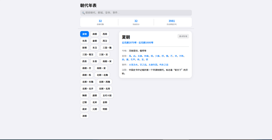This screenshot has width=272, height=140.
Task: Open the 隋朝 dynasty entry
Action: (84, 95)
